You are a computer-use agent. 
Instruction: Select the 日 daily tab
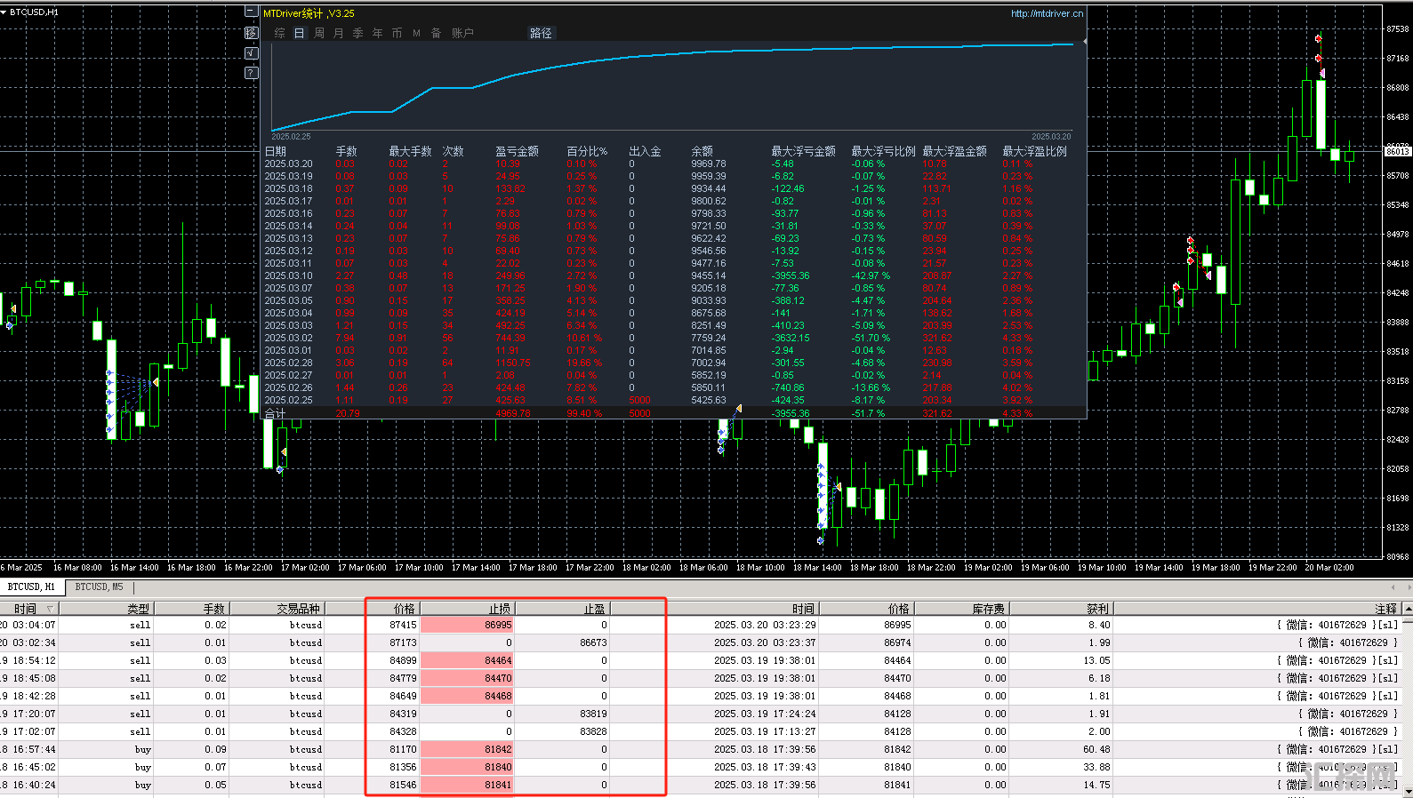tap(299, 33)
